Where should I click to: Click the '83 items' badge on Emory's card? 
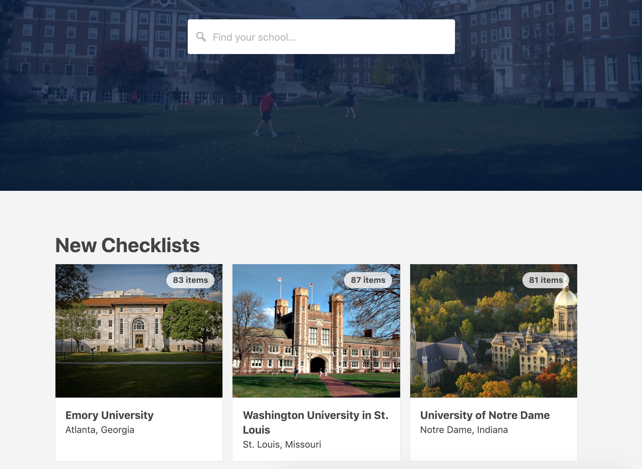point(190,280)
